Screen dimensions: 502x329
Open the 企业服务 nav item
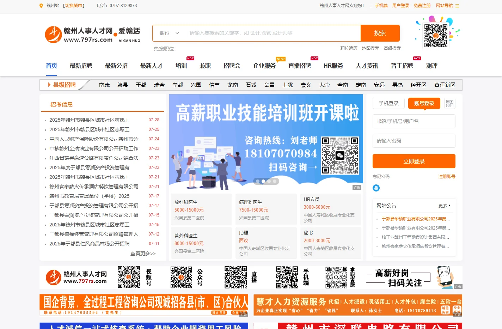tap(264, 66)
